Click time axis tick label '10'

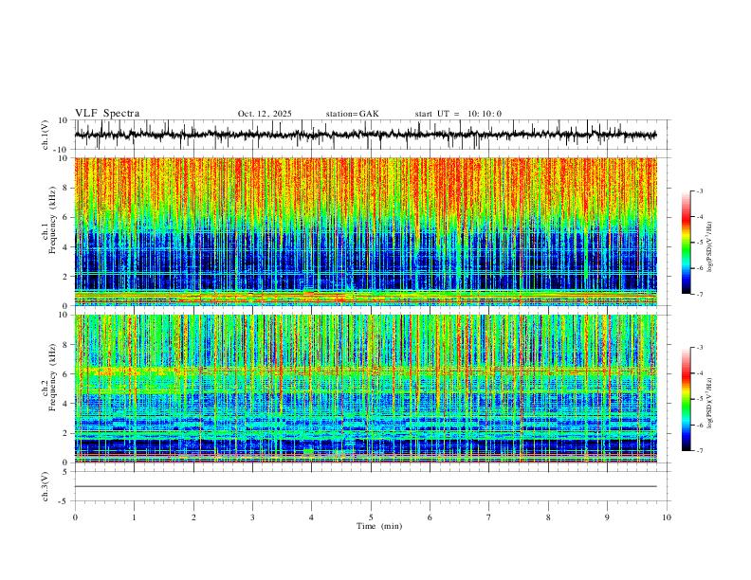(x=667, y=517)
